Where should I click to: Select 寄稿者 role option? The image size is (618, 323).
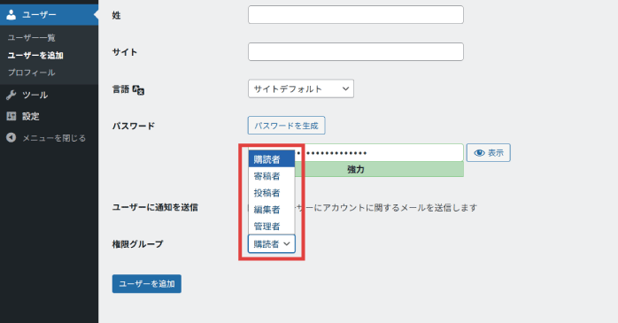point(271,176)
